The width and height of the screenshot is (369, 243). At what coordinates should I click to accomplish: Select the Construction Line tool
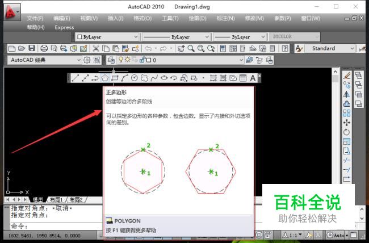[85, 78]
